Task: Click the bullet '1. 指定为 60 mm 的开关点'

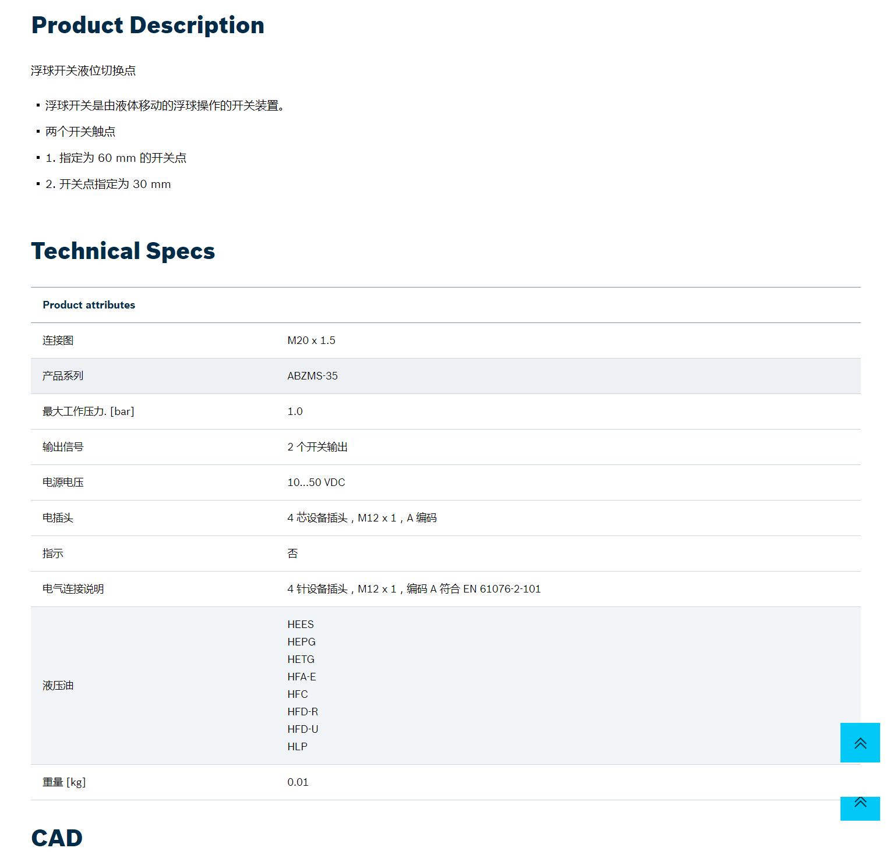Action: 116,158
